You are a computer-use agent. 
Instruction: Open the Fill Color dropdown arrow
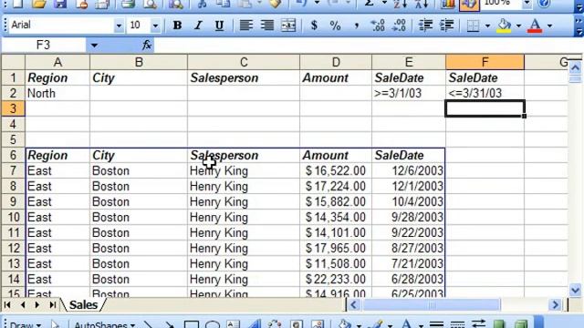click(518, 26)
